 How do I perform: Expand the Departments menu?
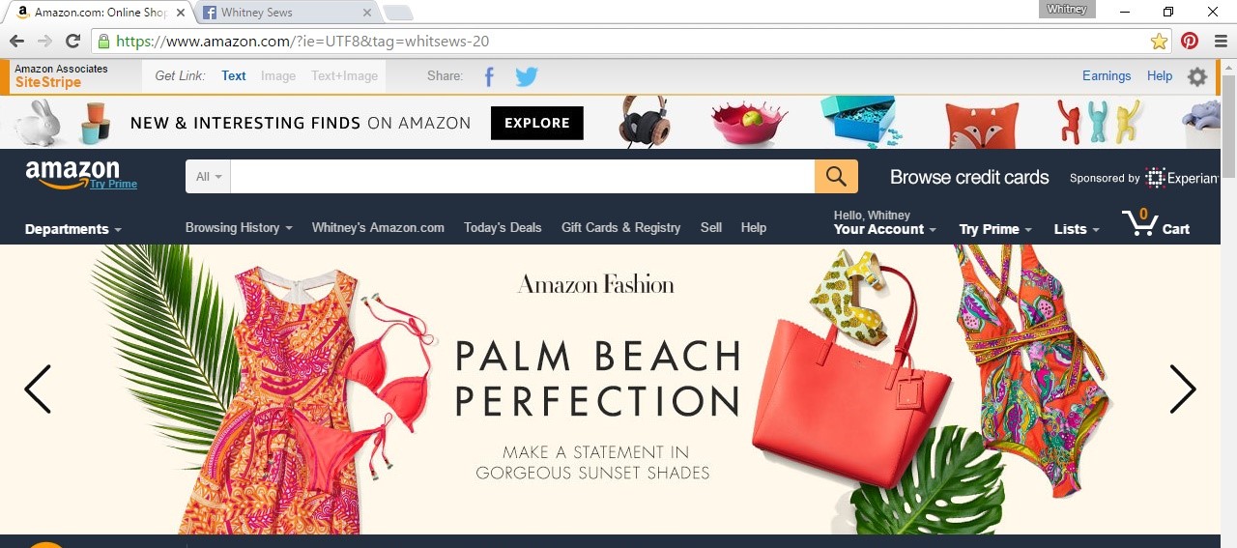[73, 229]
